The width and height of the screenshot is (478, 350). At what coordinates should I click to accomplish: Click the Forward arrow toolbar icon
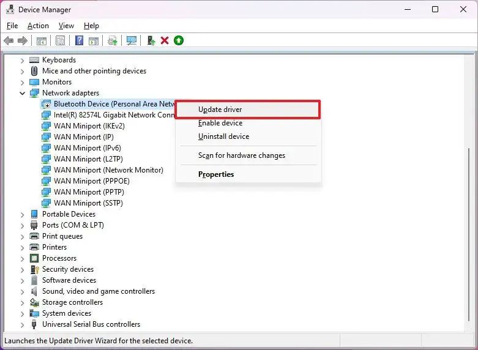23,40
